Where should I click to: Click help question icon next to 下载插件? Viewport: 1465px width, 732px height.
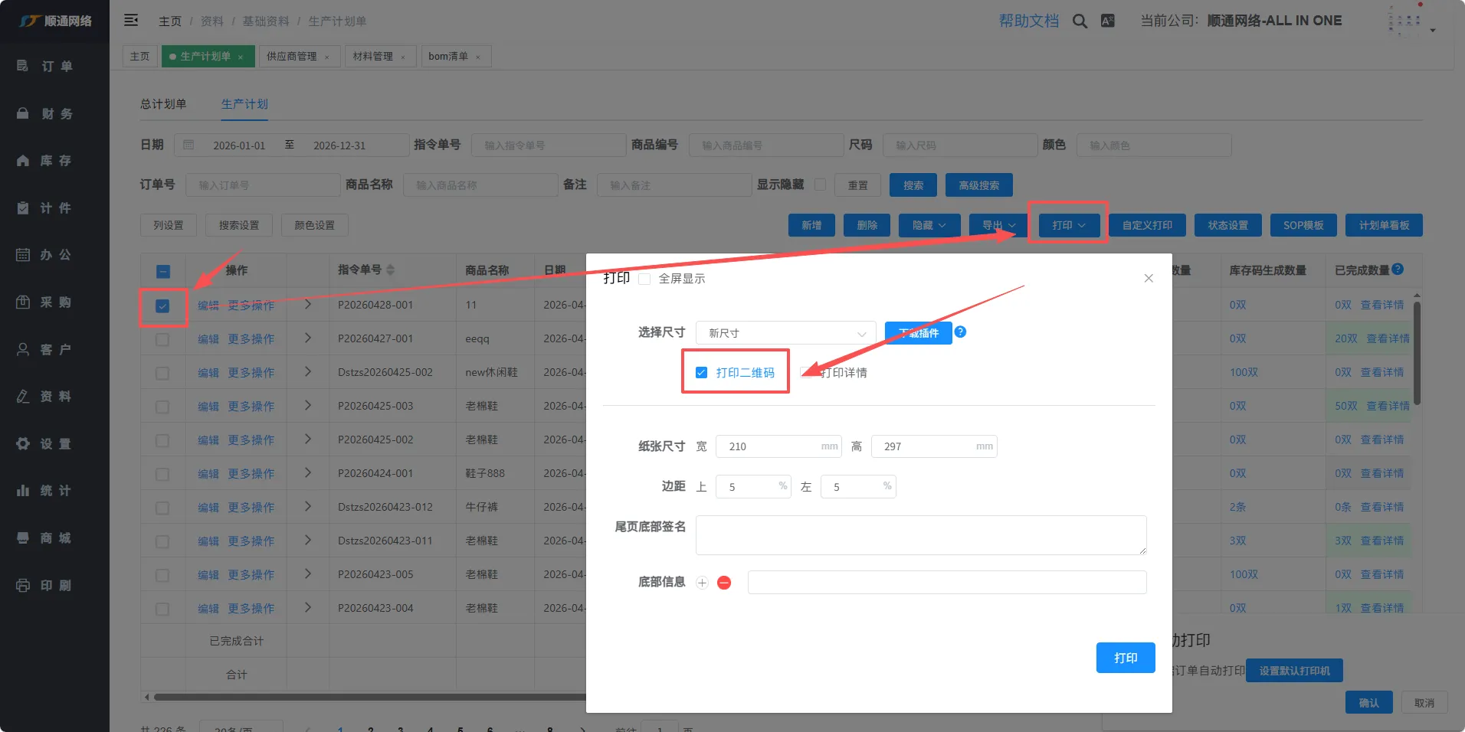coord(960,332)
